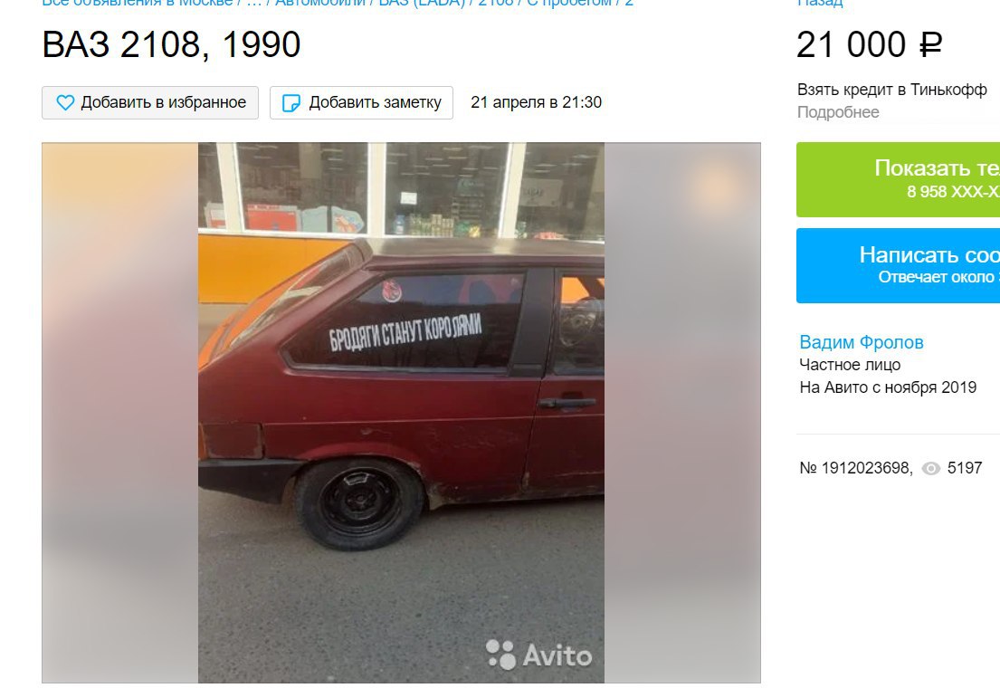
Task: Open the main photo of the red VAZ 2108
Action: point(401,412)
